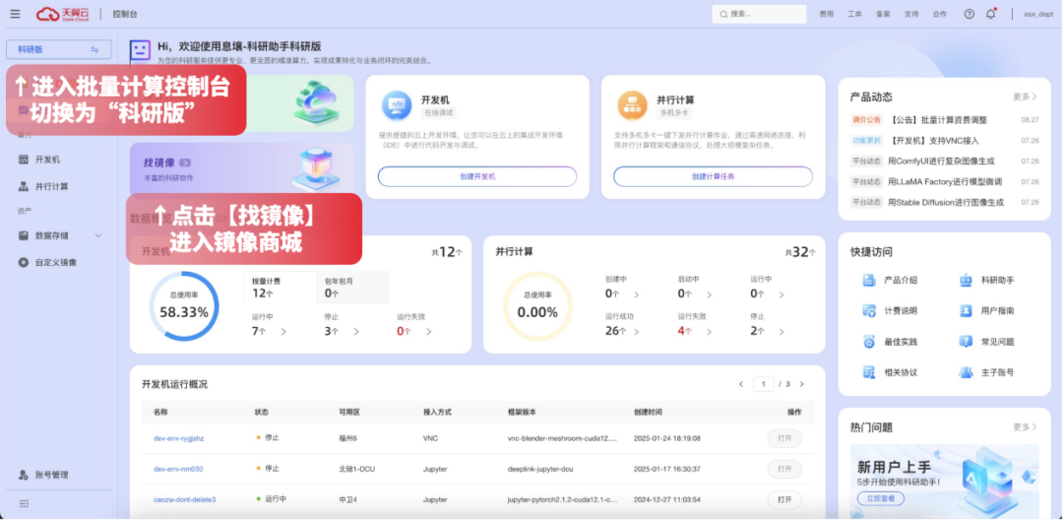Select the 按量计费 tab
Image resolution: width=1063 pixels, height=520 pixels.
point(281,287)
